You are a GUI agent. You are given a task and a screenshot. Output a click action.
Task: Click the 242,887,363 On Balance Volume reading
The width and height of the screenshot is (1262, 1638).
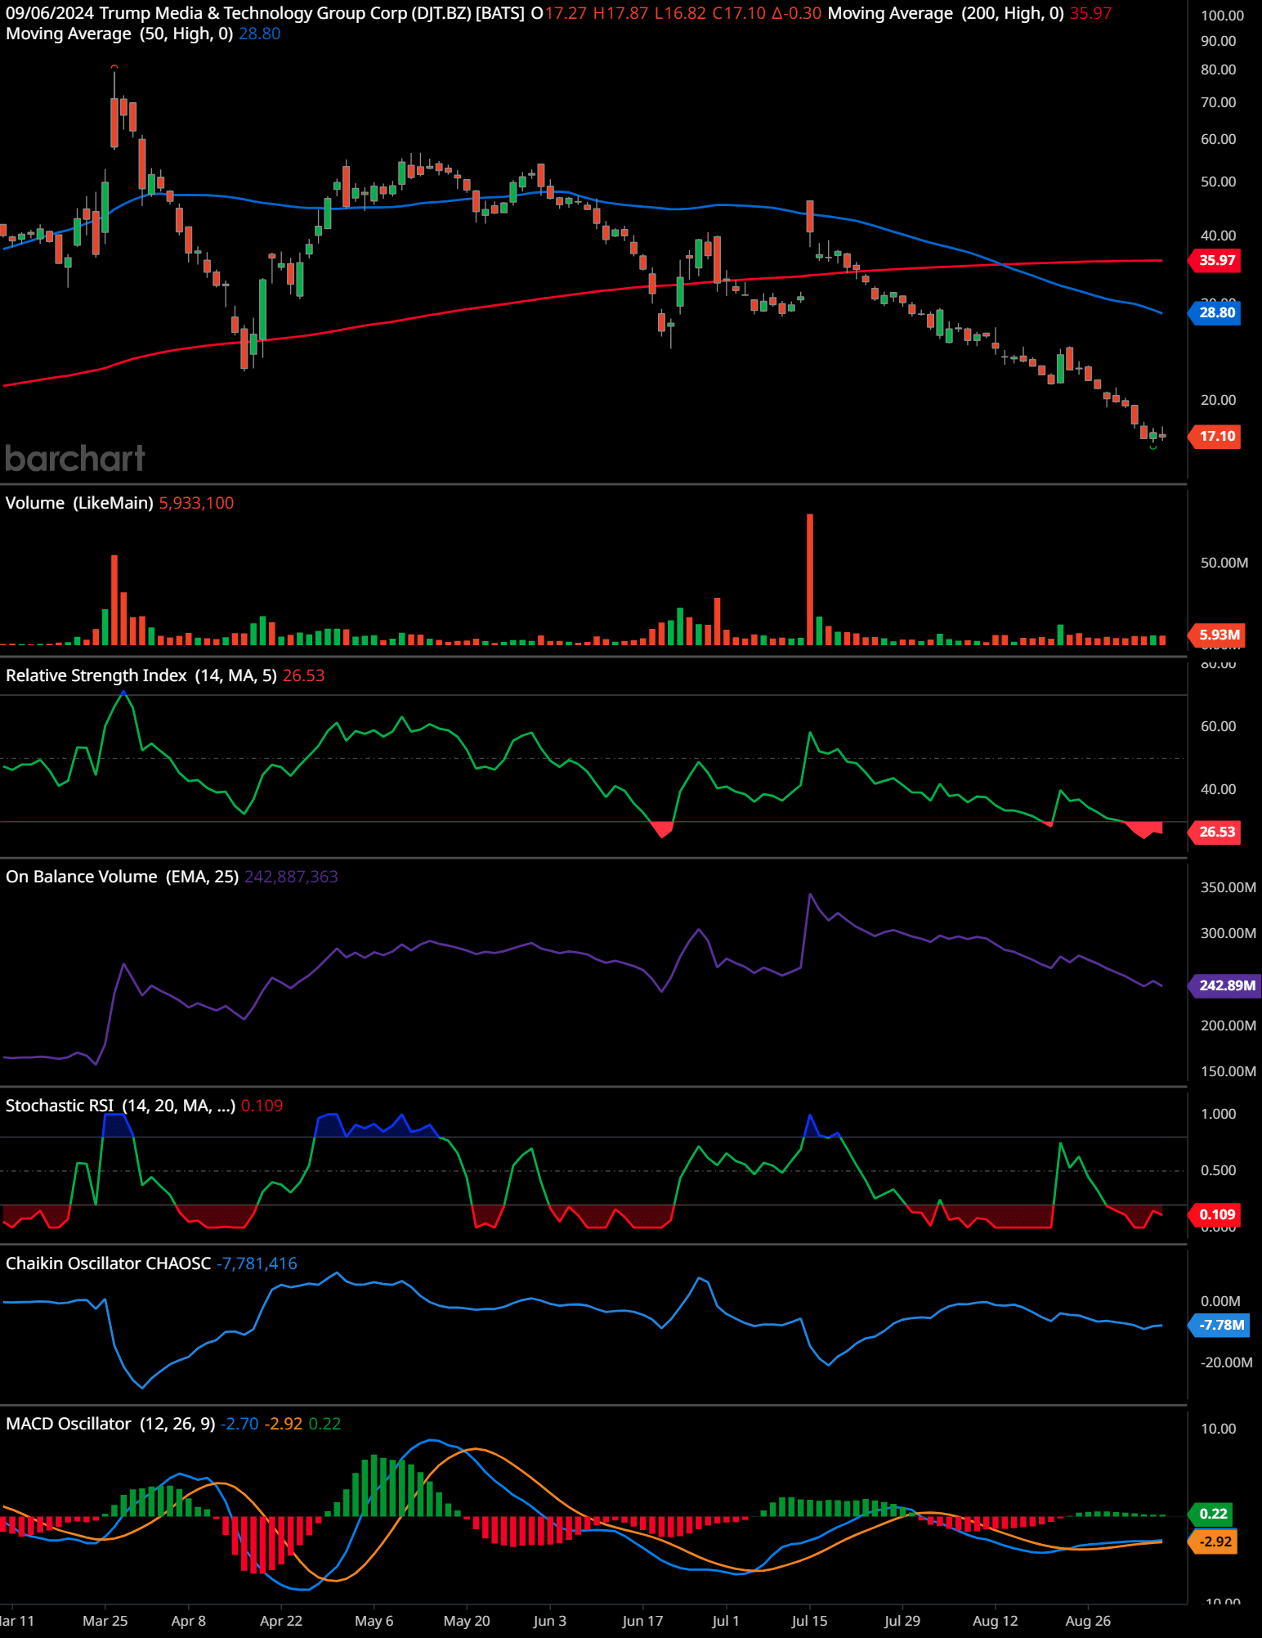point(291,877)
